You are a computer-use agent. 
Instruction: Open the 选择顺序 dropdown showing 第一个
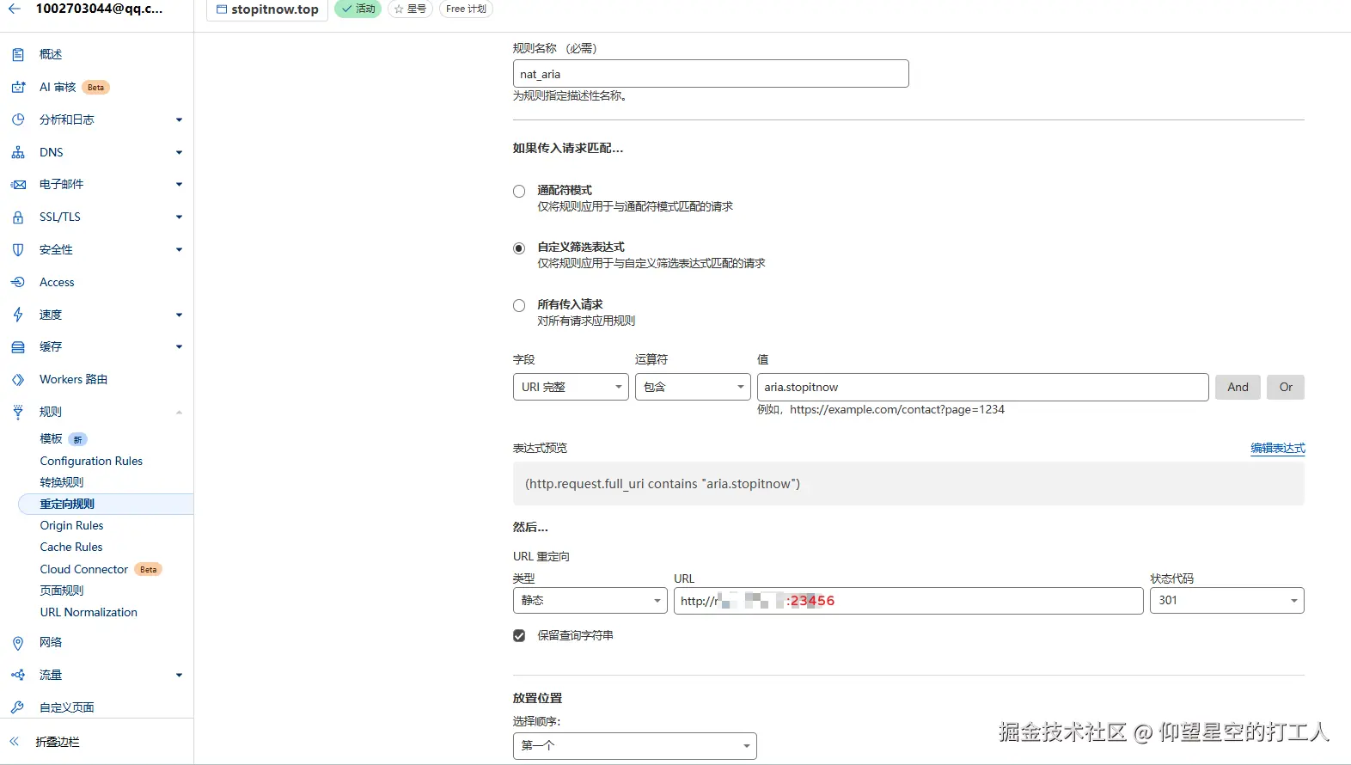(x=634, y=745)
